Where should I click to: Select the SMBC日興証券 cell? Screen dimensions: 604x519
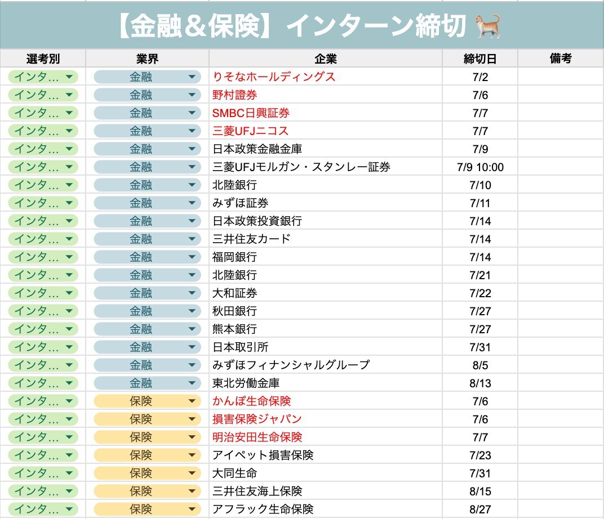[x=326, y=113]
